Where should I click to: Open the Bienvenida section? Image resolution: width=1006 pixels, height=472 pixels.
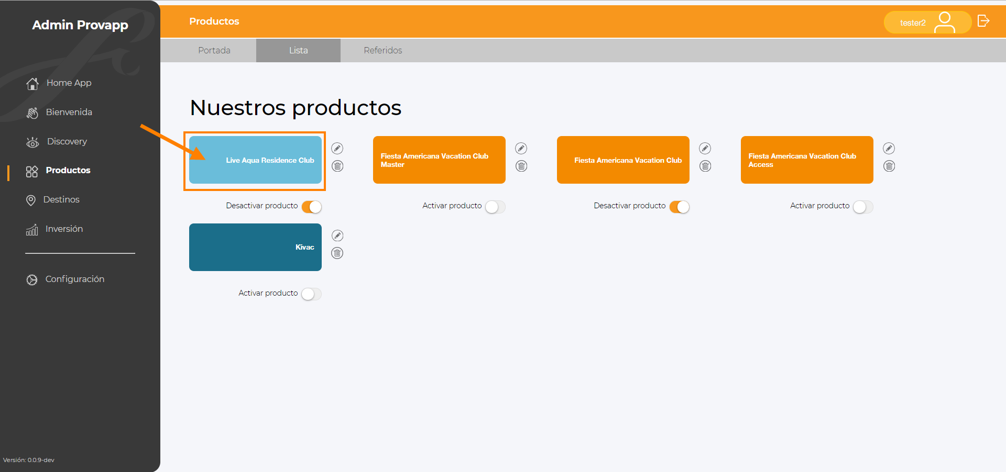tap(69, 112)
